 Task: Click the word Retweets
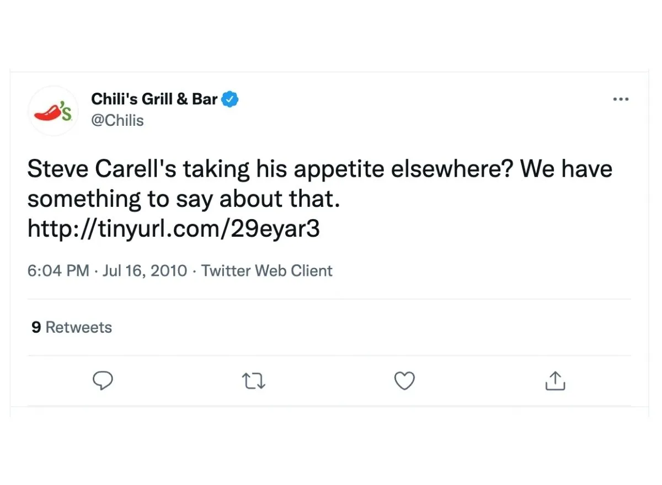(79, 327)
